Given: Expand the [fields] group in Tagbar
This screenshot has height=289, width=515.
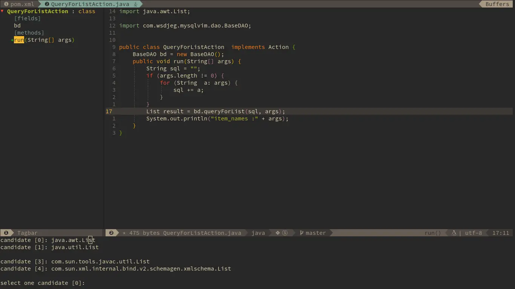Looking at the screenshot, I should (x=28, y=18).
